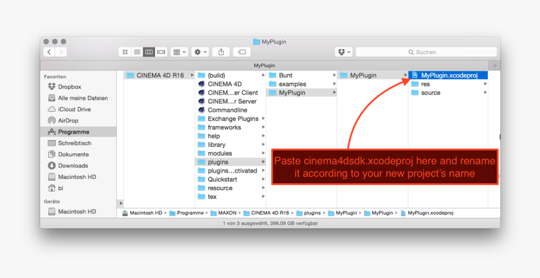Click MAXON in path bar

pyautogui.click(x=223, y=213)
